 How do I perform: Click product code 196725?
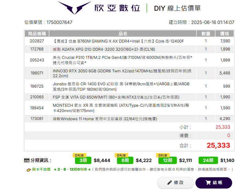pos(37,86)
